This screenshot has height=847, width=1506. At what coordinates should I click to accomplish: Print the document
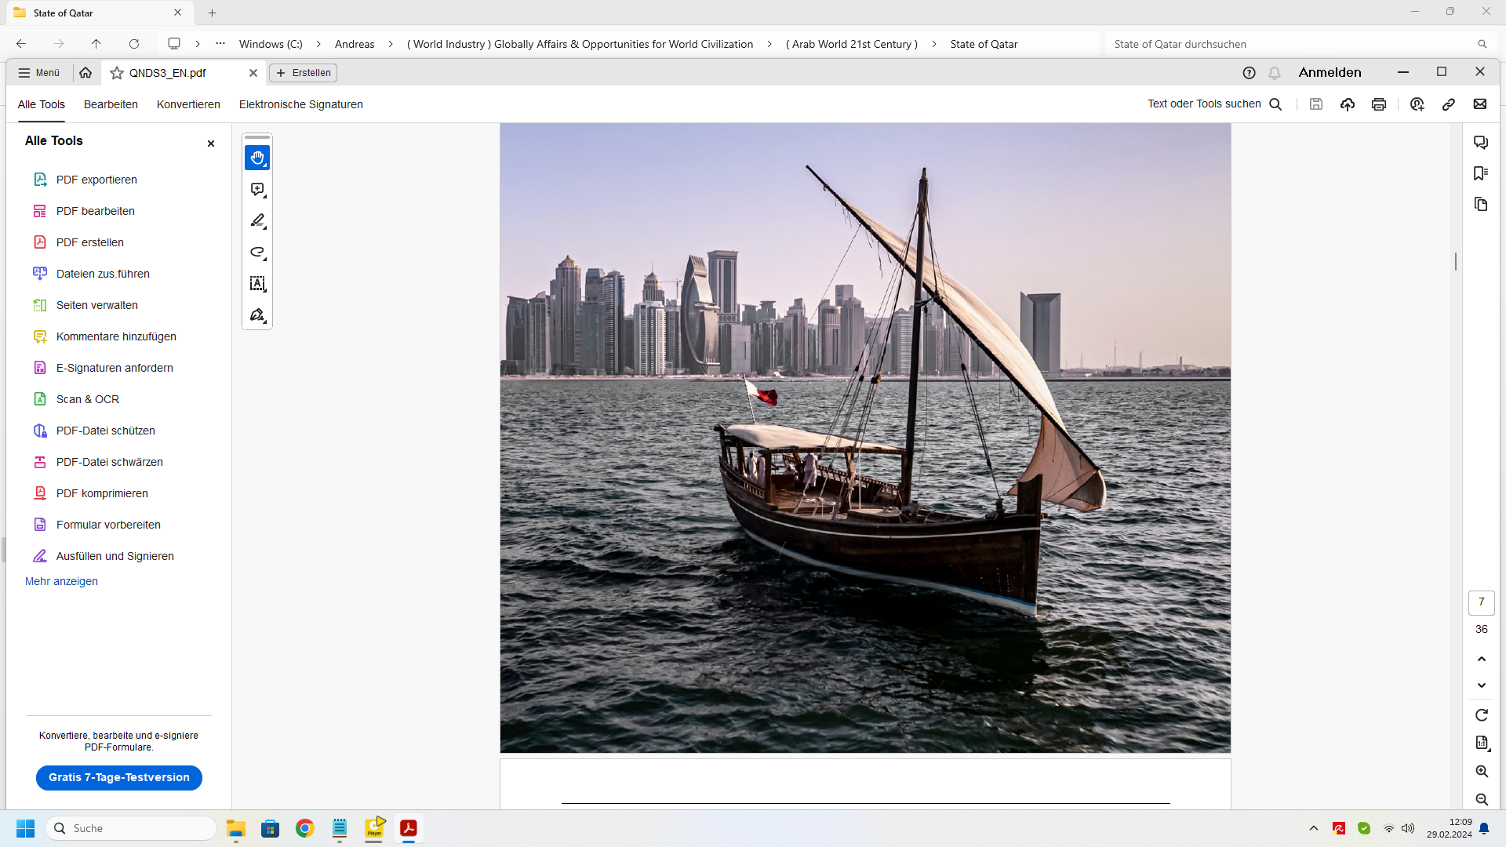[x=1379, y=104]
